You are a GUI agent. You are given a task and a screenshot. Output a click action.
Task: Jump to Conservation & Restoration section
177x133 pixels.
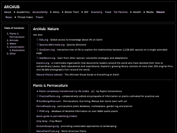click(x=17, y=49)
